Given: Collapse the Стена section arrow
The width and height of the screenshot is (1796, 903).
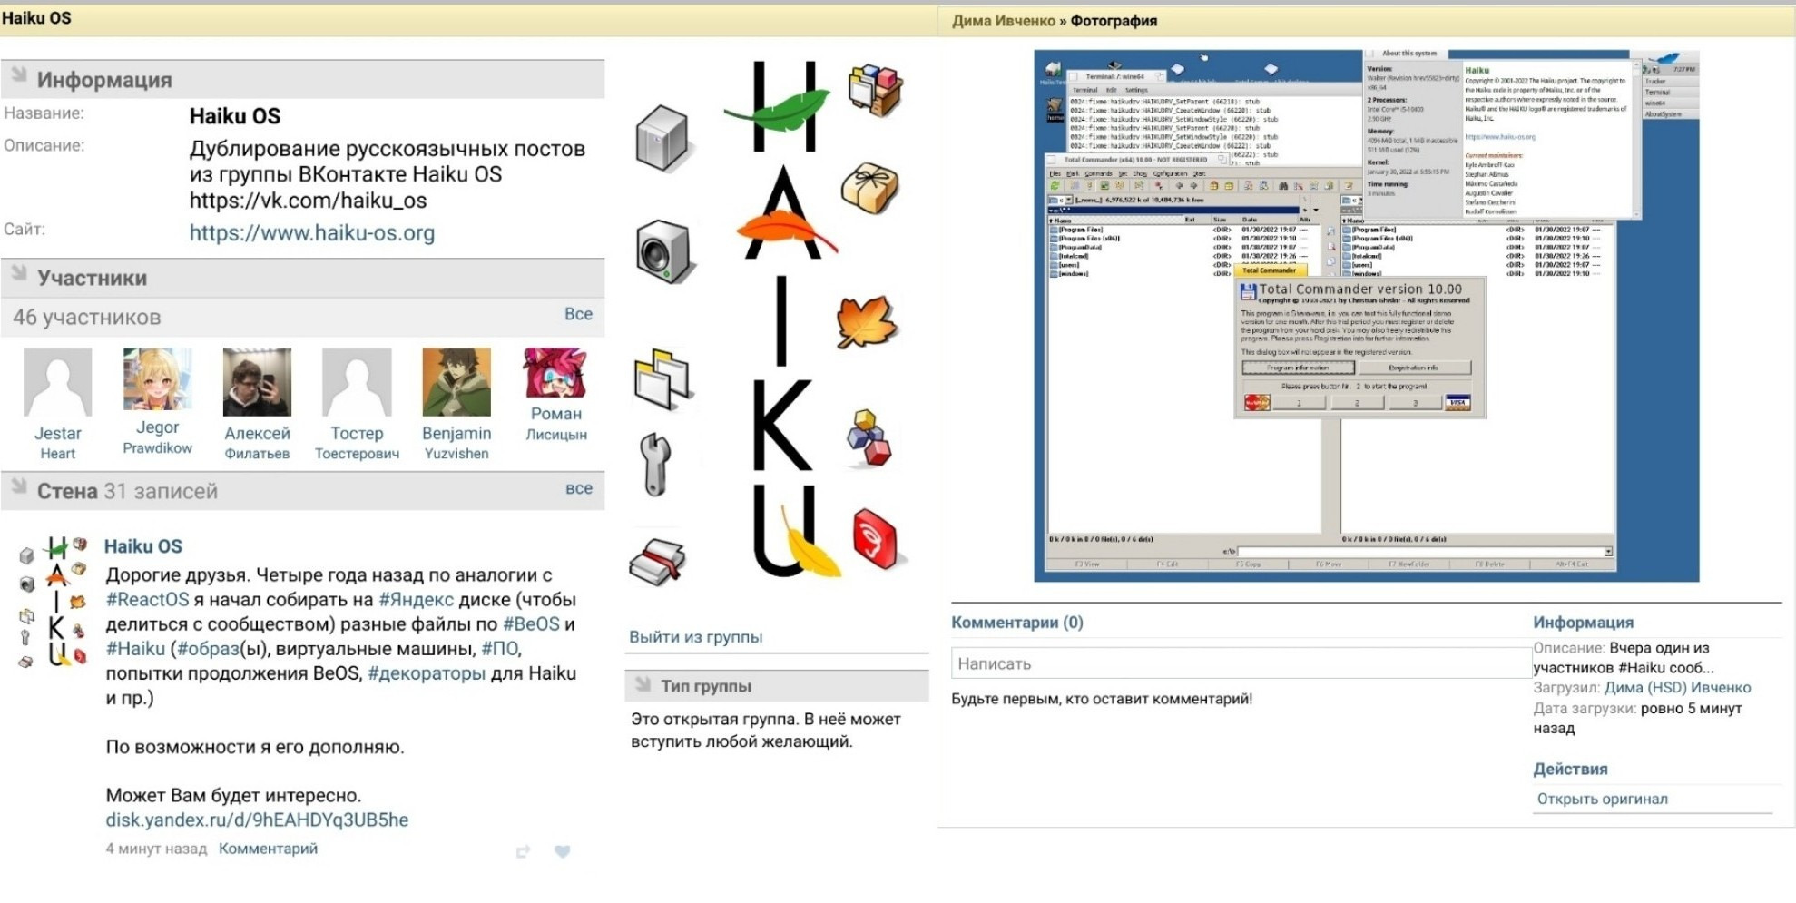Looking at the screenshot, I should [18, 488].
